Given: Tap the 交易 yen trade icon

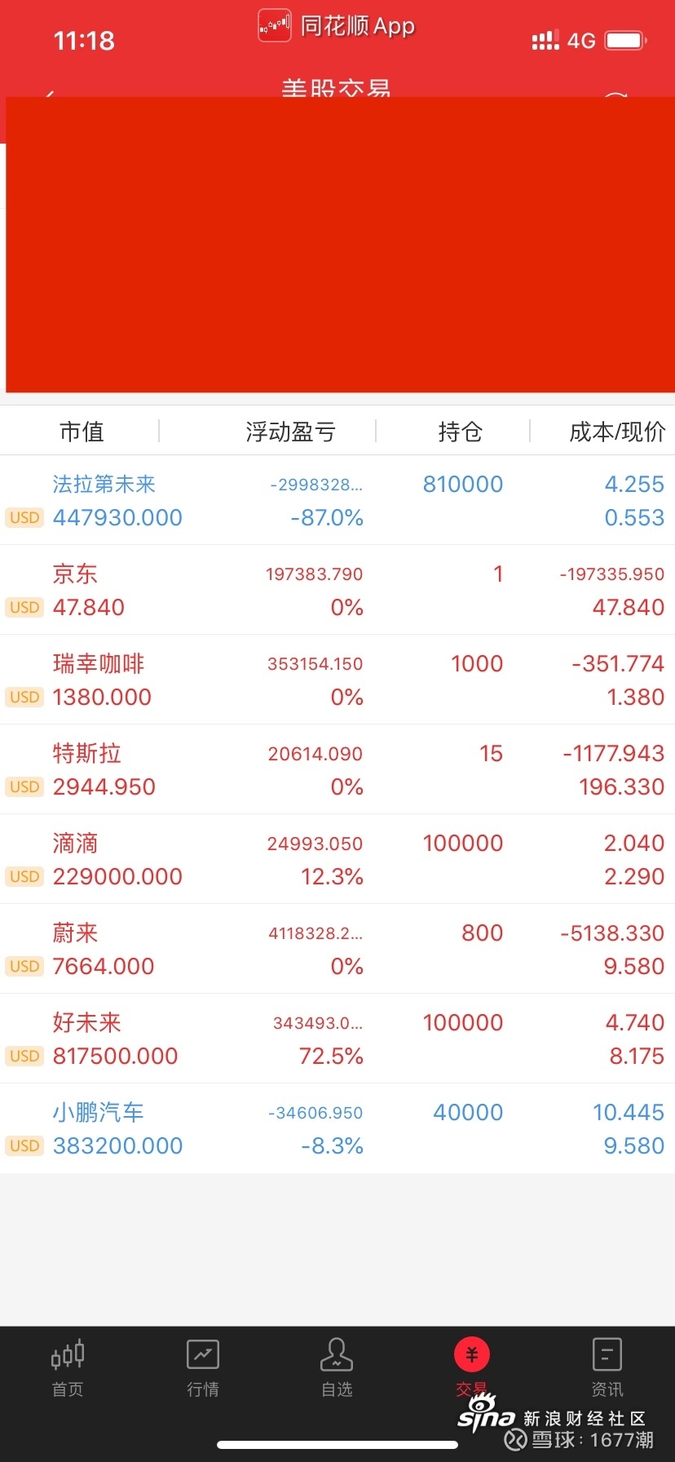Looking at the screenshot, I should click(x=471, y=1355).
